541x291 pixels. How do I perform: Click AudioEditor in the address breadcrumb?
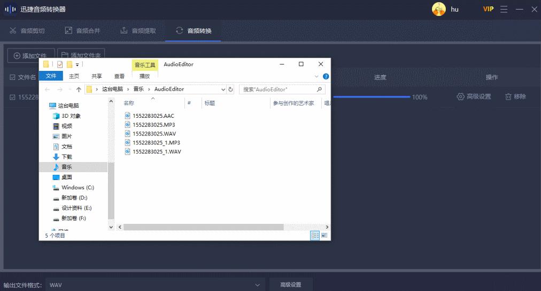click(169, 89)
